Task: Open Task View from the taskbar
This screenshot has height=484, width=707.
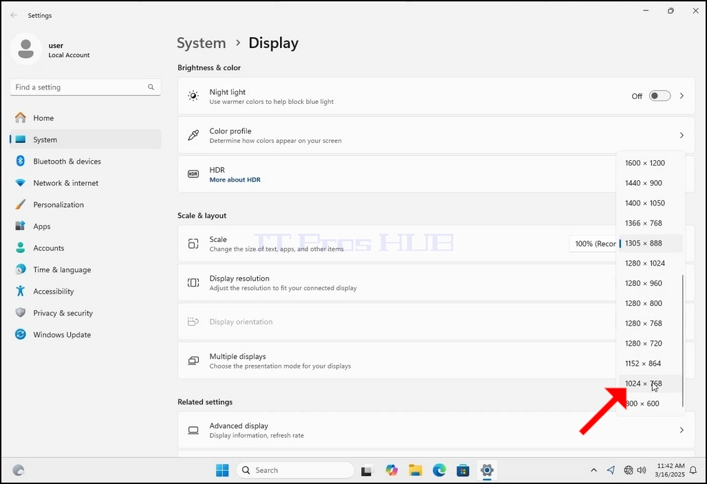Action: 367,470
